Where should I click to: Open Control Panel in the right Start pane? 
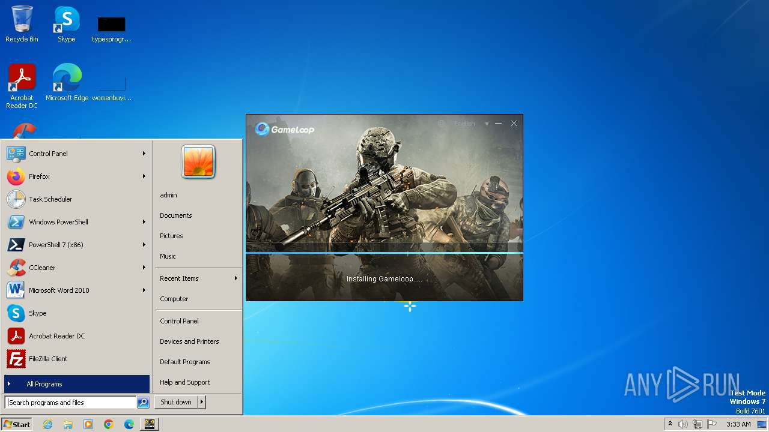point(198,321)
